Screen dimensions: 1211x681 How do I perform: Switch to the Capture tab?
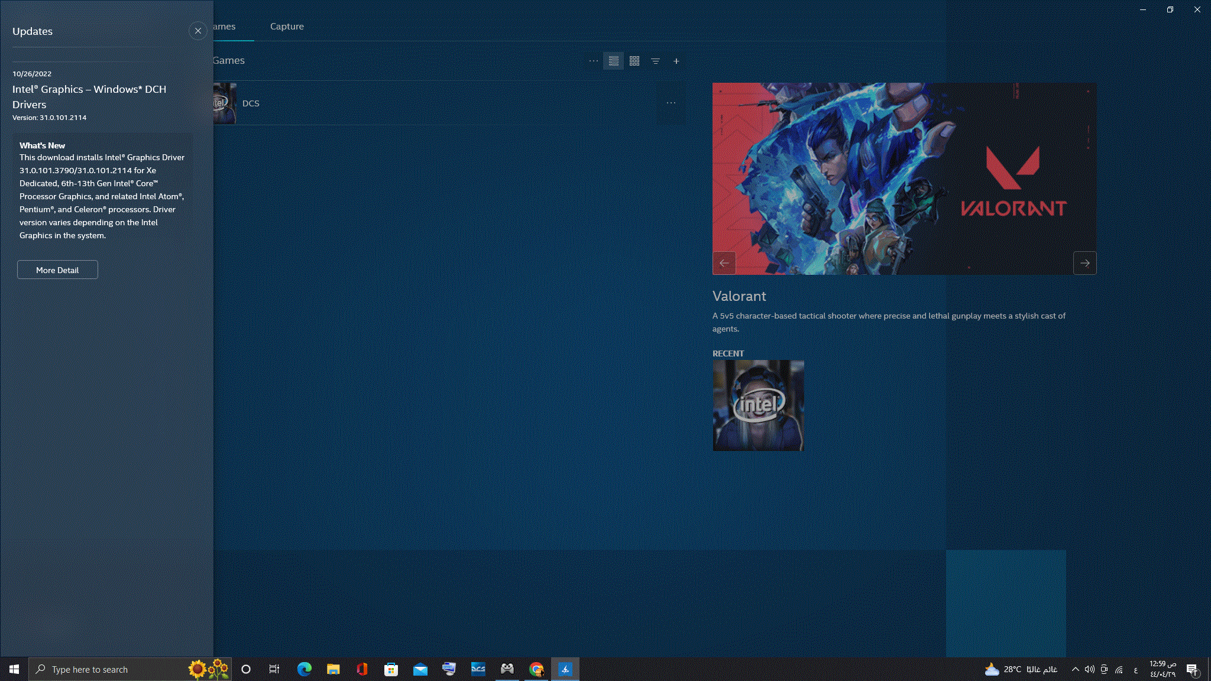(287, 26)
